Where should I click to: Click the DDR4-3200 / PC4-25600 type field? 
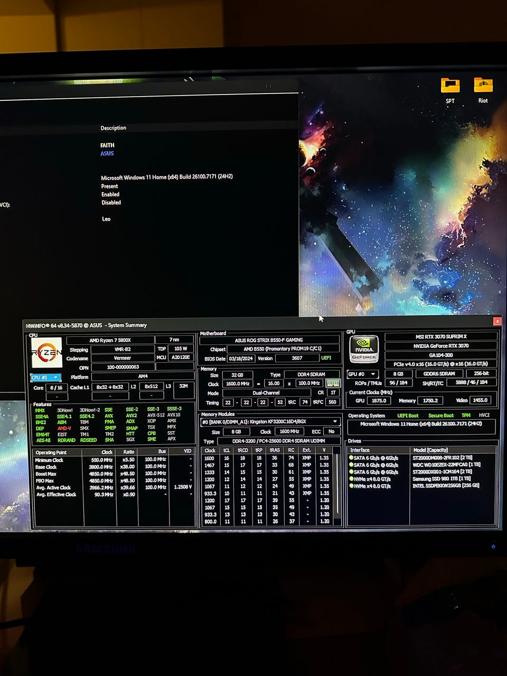point(279,441)
